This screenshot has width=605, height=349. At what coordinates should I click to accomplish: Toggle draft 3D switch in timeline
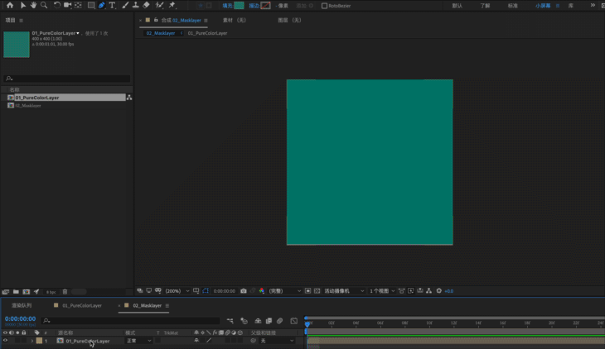(x=244, y=321)
